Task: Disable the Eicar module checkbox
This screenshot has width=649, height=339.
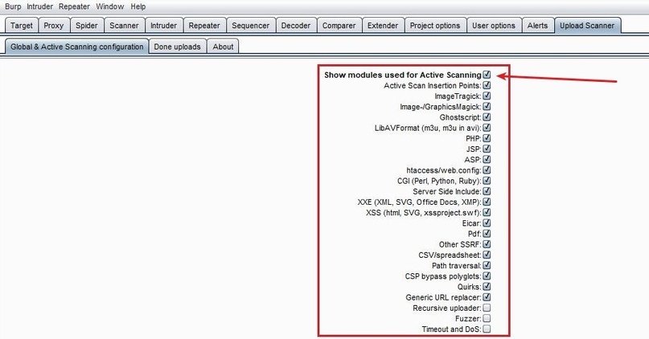Action: pyautogui.click(x=487, y=223)
